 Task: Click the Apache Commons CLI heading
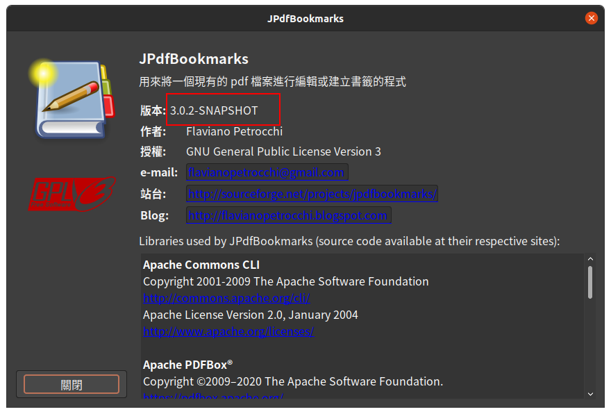pyautogui.click(x=201, y=265)
